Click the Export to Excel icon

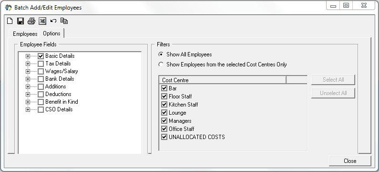pyautogui.click(x=42, y=21)
